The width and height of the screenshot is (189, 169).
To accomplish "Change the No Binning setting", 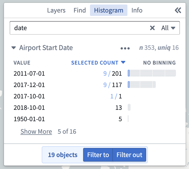I will click(x=159, y=63).
